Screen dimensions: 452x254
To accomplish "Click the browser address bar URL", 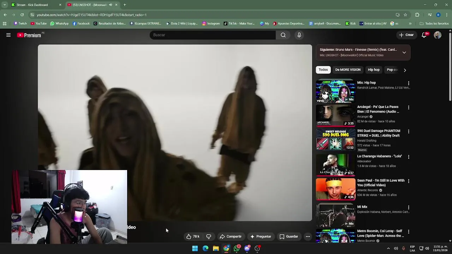I will 91,15.
